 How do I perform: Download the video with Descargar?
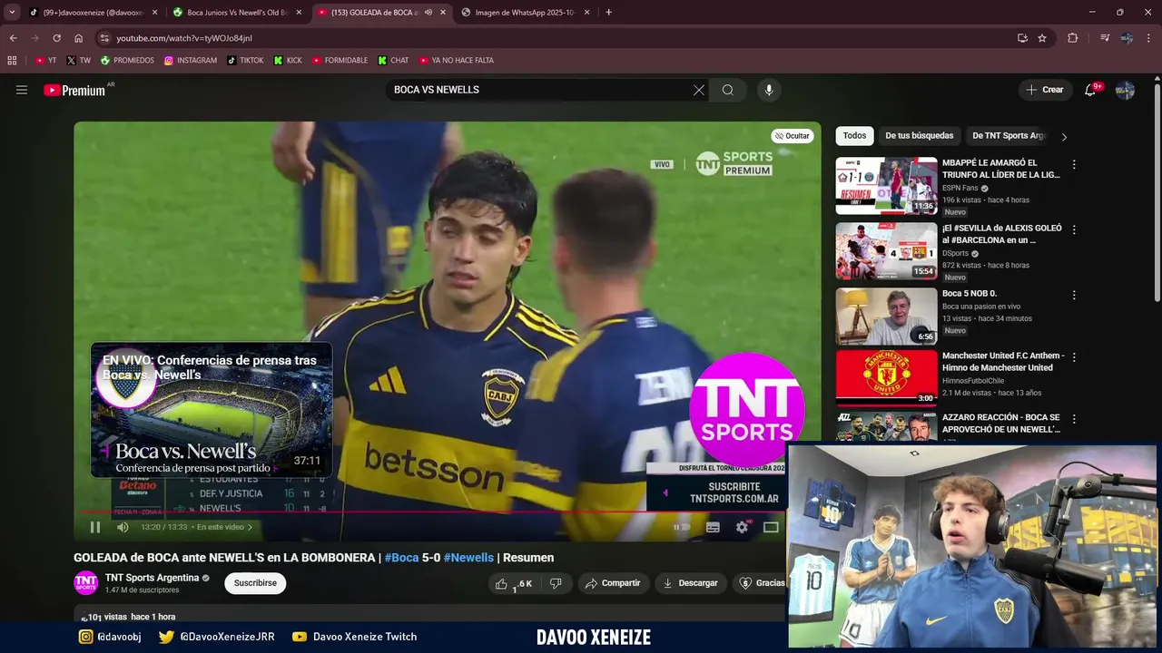(x=691, y=583)
